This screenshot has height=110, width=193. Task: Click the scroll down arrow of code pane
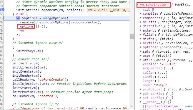(132, 106)
